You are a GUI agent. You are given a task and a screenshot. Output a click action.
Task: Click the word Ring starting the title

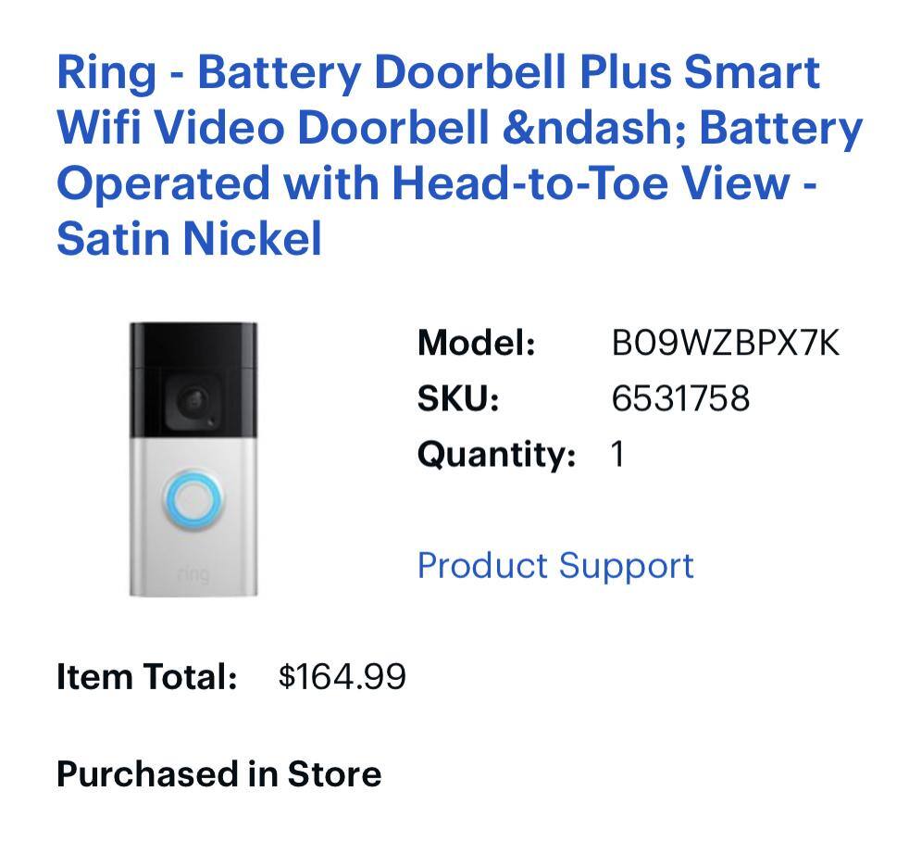[106, 72]
